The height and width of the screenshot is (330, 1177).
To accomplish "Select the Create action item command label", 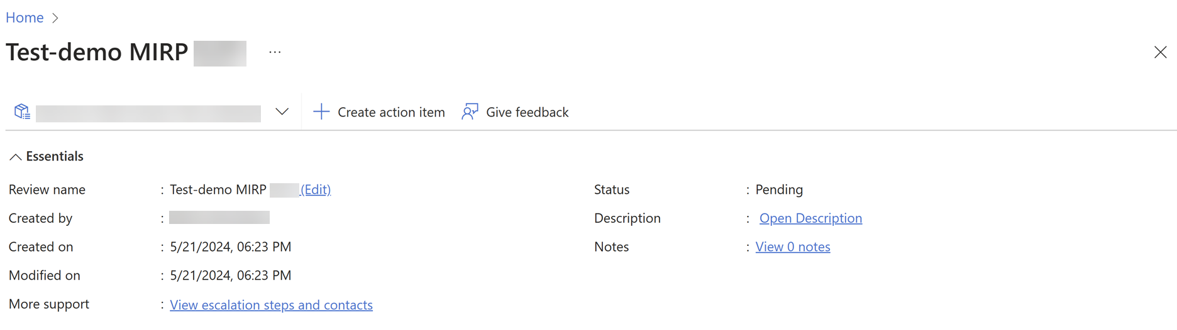I will [391, 112].
